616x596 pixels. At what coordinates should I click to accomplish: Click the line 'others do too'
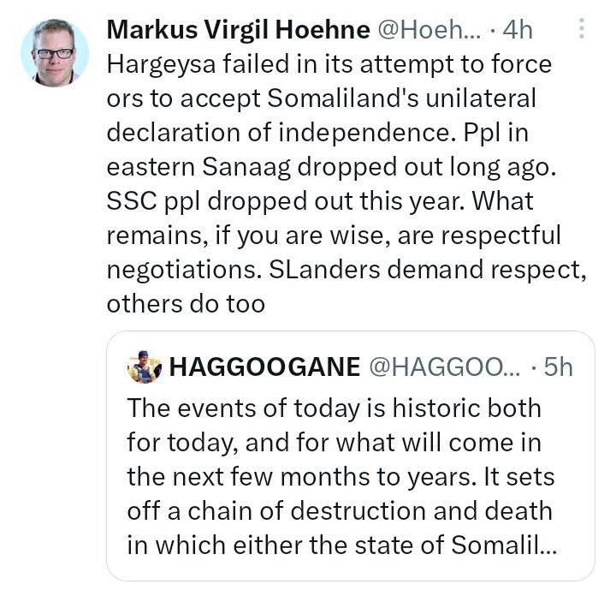tap(186, 304)
